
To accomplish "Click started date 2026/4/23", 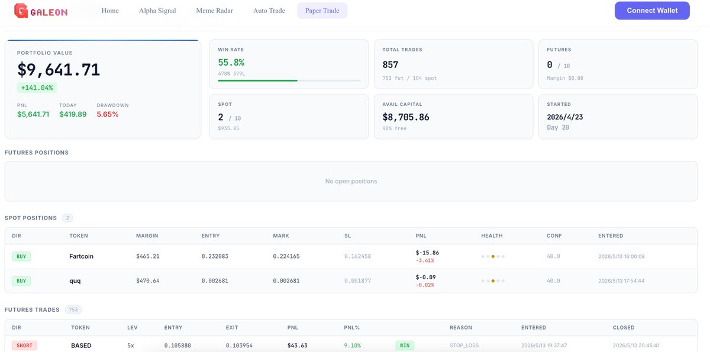I will [565, 117].
